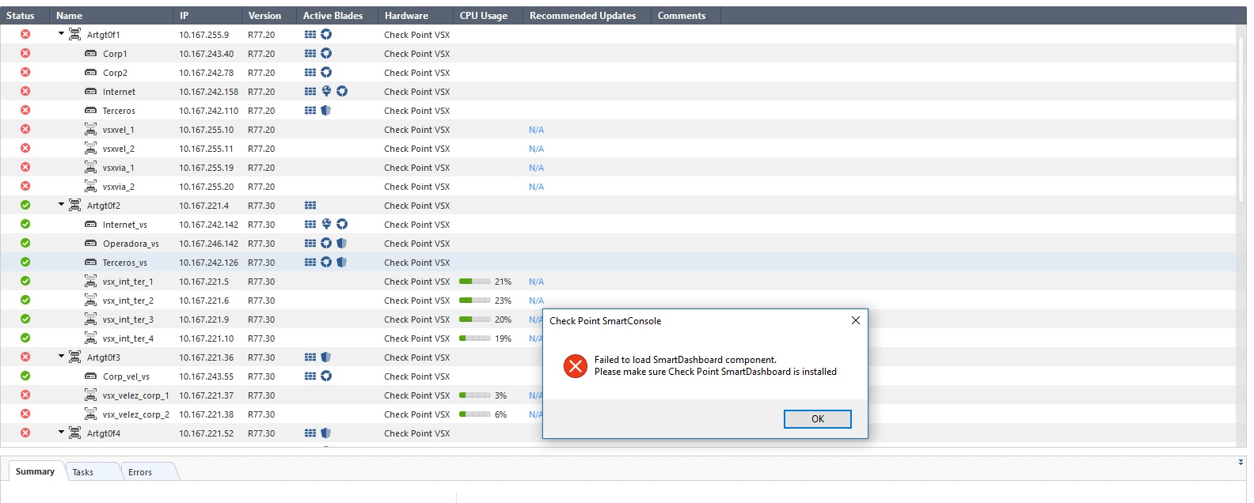Click the red error icon in the SmartConsole dialog
Image resolution: width=1254 pixels, height=503 pixels.
(x=576, y=365)
